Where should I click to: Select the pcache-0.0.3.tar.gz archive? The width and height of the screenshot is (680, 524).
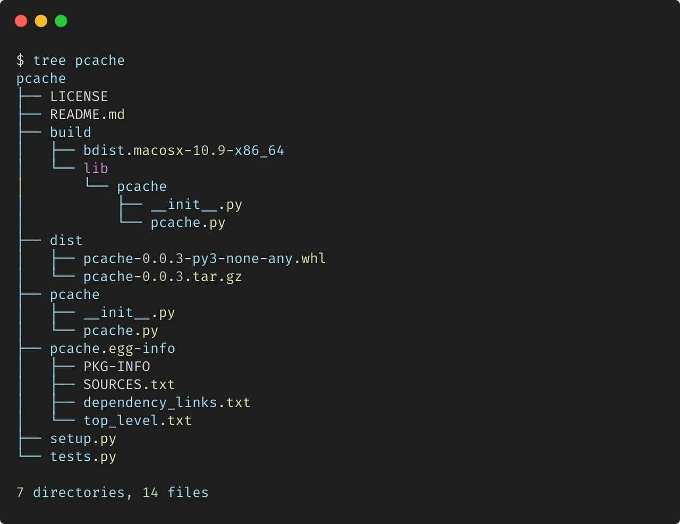[162, 276]
